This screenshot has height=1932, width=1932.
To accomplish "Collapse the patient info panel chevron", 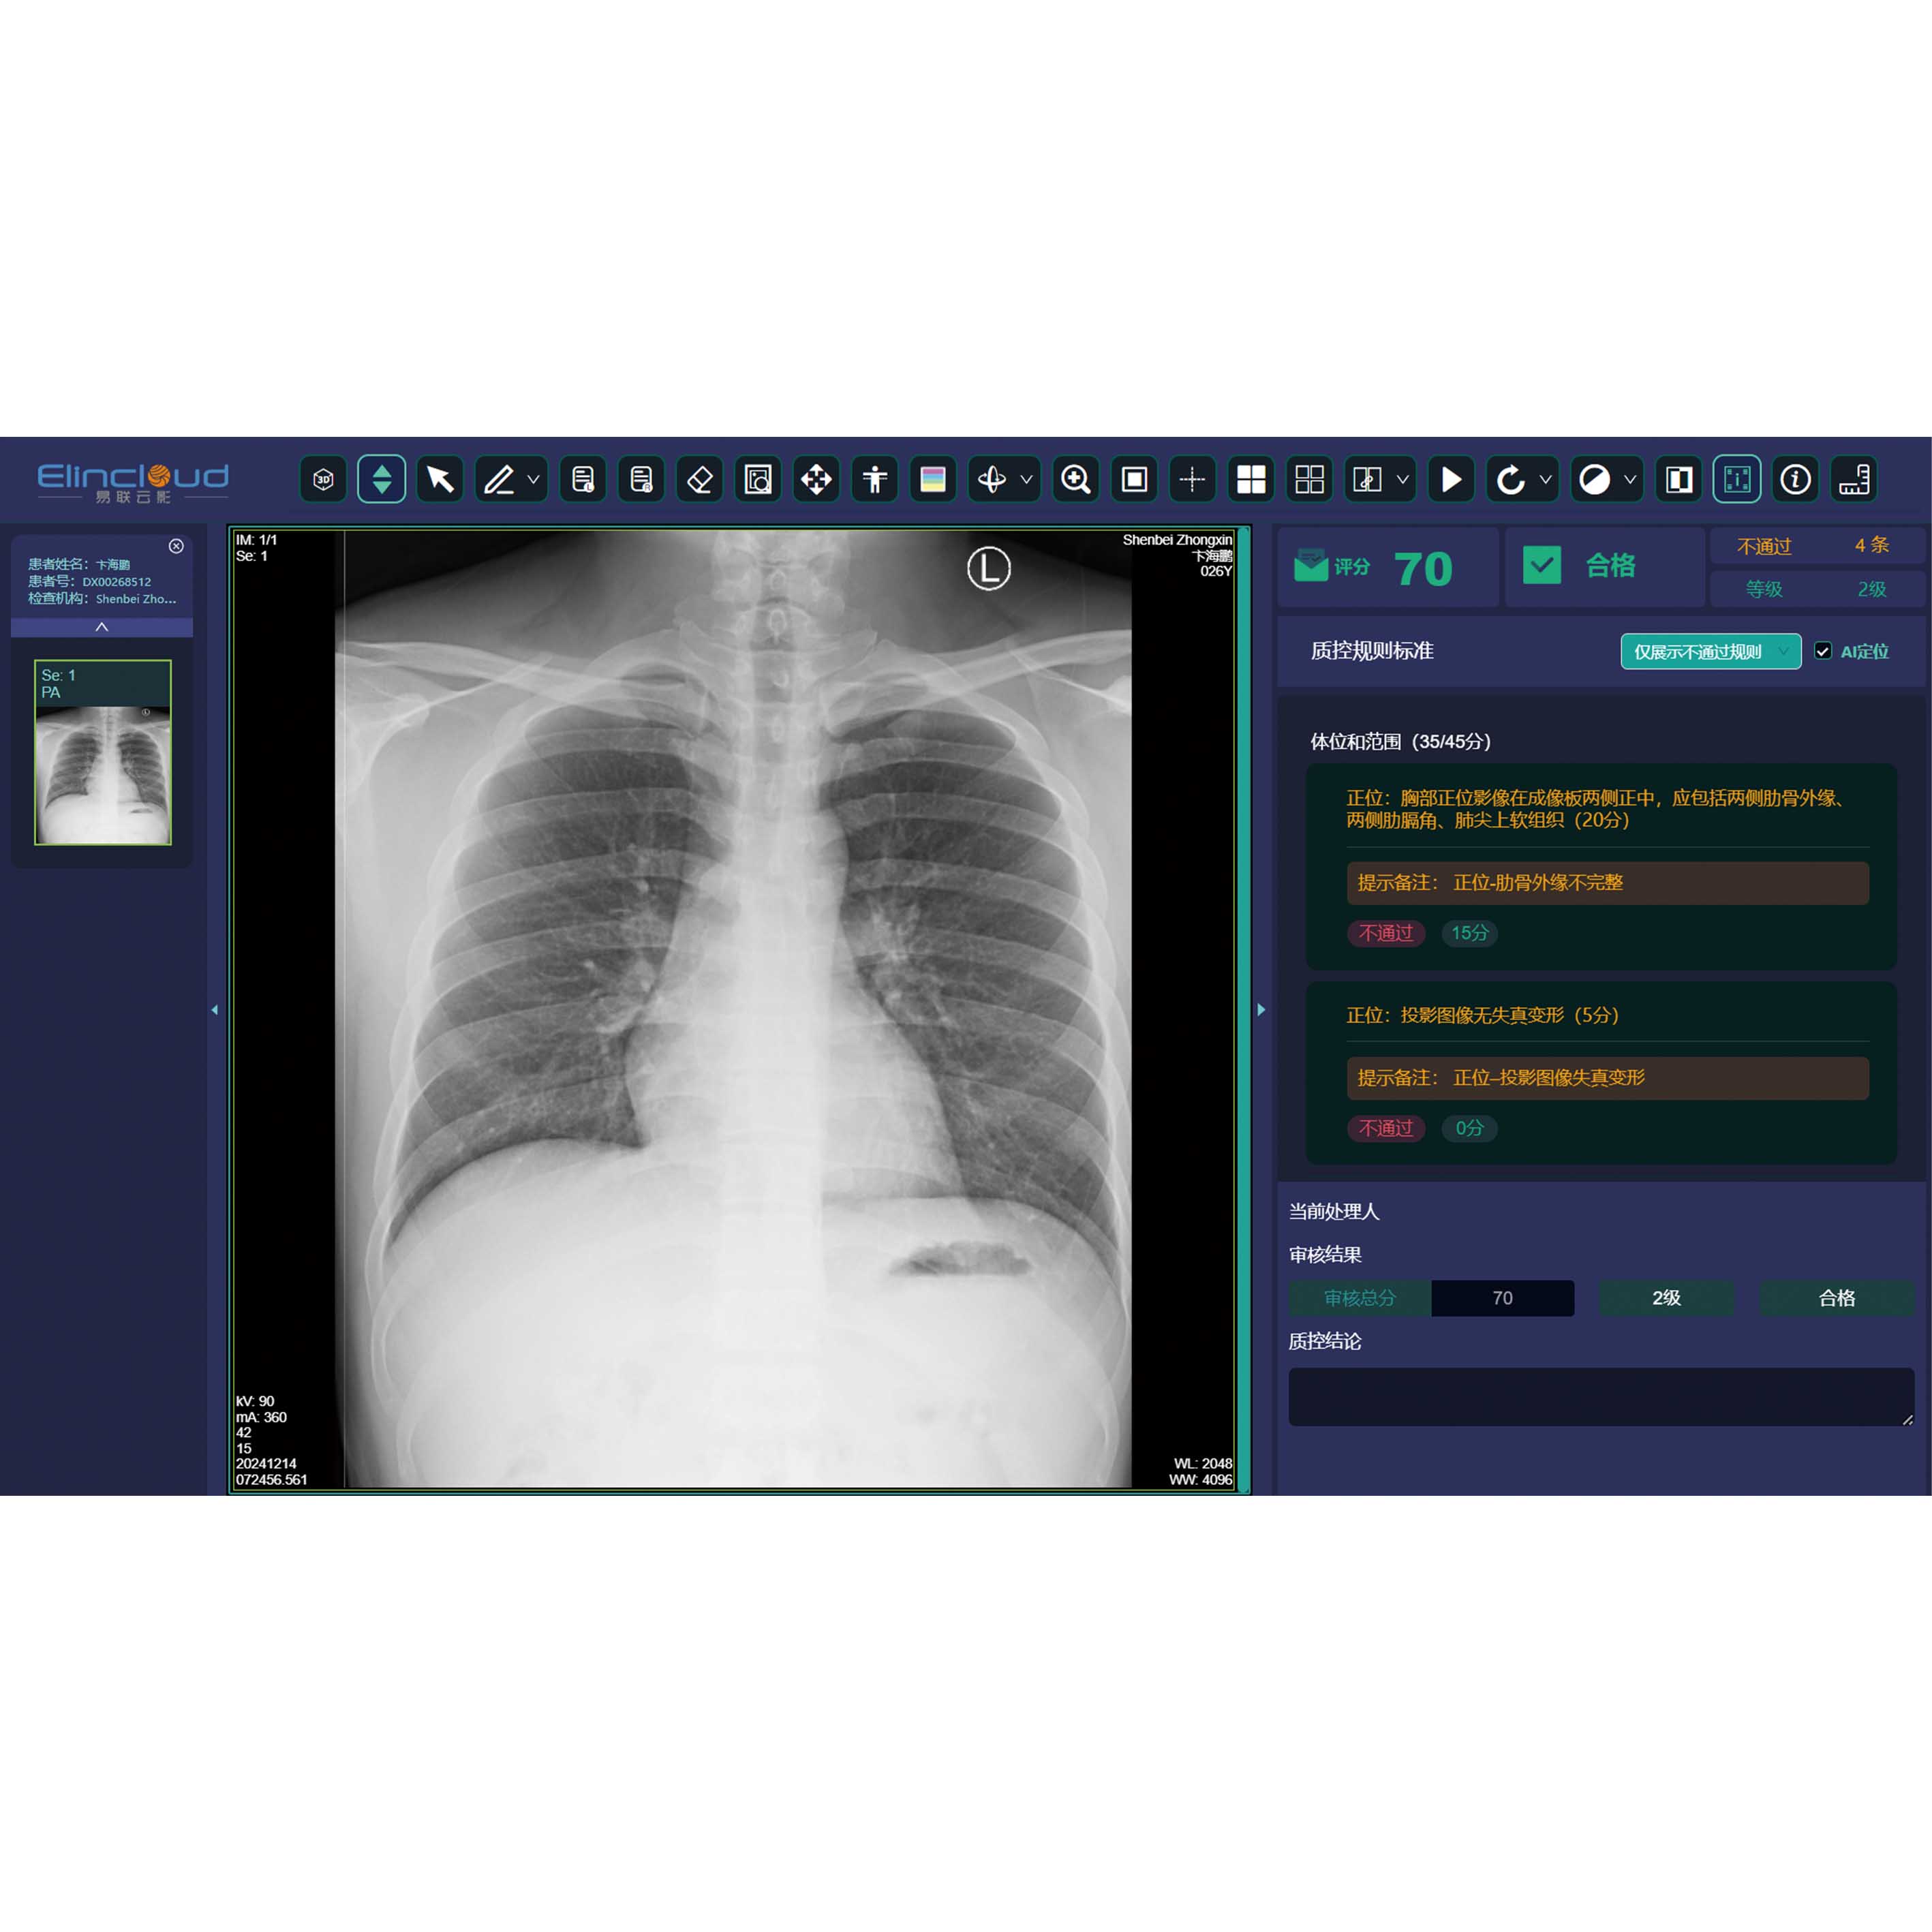I will [x=102, y=627].
